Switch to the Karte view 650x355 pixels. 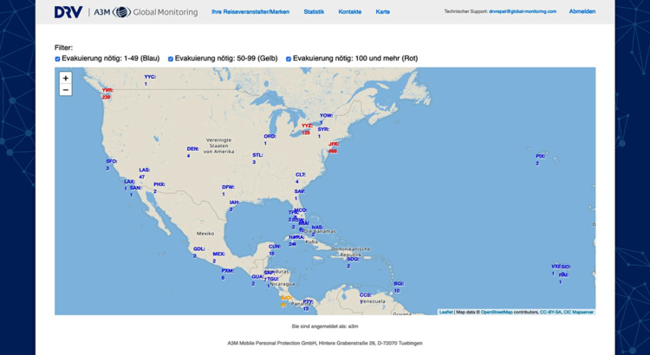[x=382, y=12]
